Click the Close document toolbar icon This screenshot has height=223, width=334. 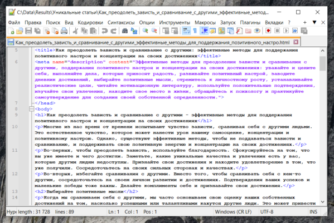(x=46, y=31)
